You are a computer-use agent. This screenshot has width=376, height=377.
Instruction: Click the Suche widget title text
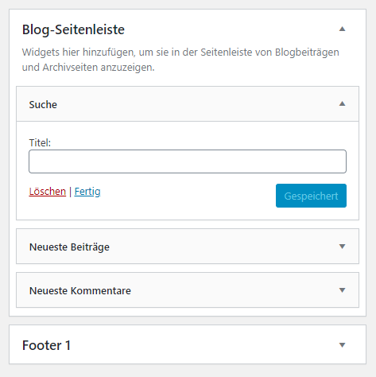(43, 104)
